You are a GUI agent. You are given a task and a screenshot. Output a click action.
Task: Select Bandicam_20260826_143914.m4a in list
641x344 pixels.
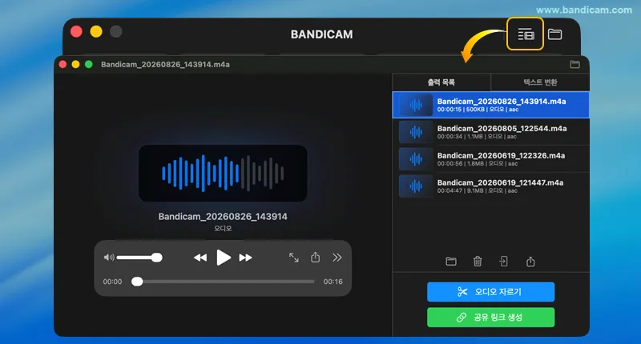[490, 105]
